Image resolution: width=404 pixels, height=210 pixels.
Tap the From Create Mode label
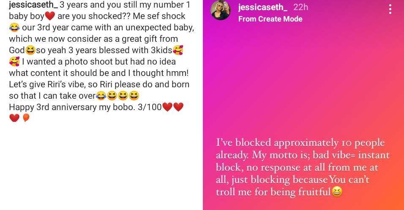[270, 19]
